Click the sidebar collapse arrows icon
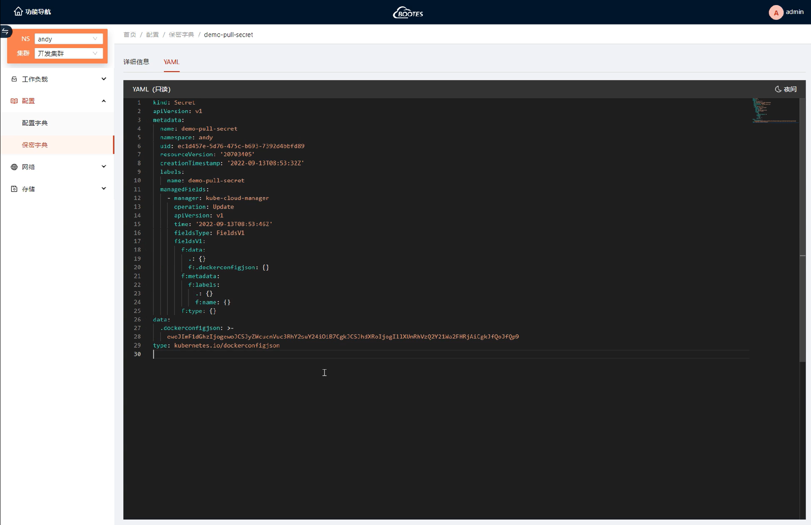 click(5, 31)
